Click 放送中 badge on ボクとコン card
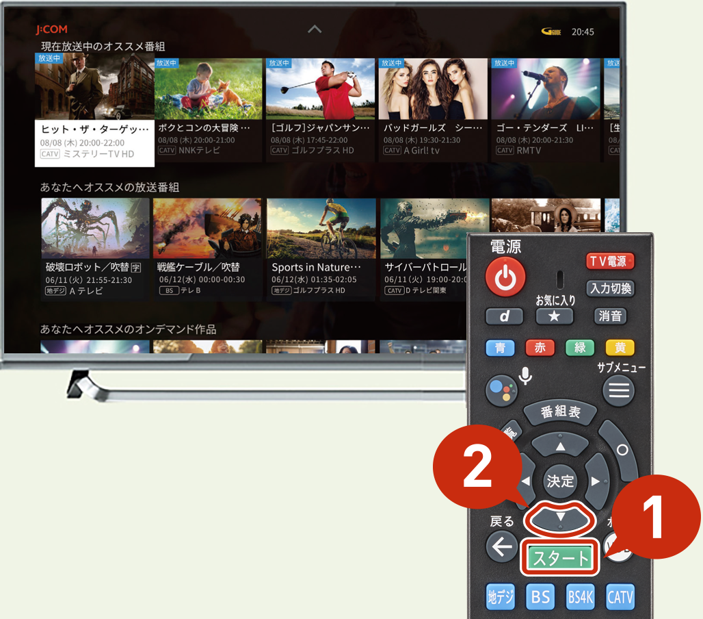This screenshot has height=619, width=703. coord(166,63)
